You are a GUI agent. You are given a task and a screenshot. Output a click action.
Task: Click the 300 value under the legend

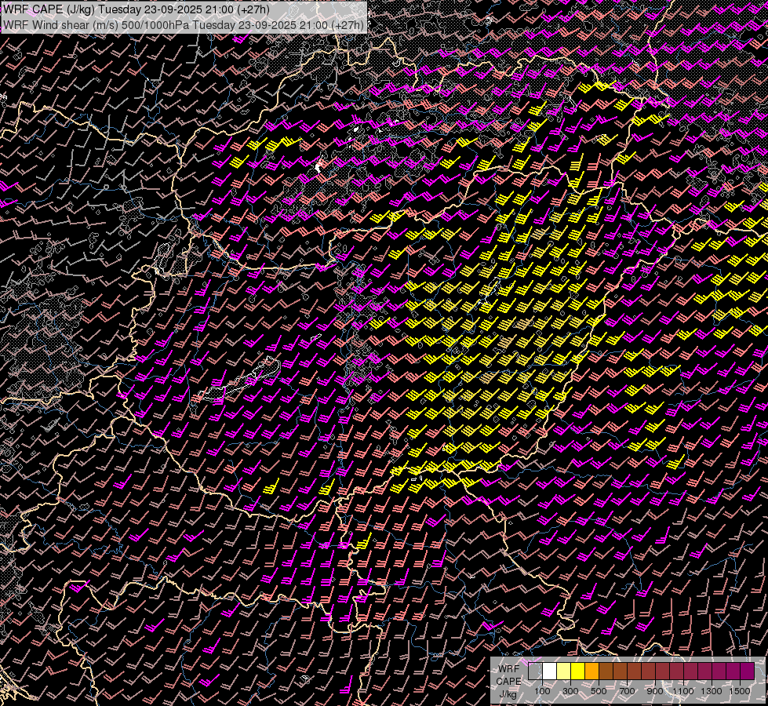pyautogui.click(x=570, y=691)
